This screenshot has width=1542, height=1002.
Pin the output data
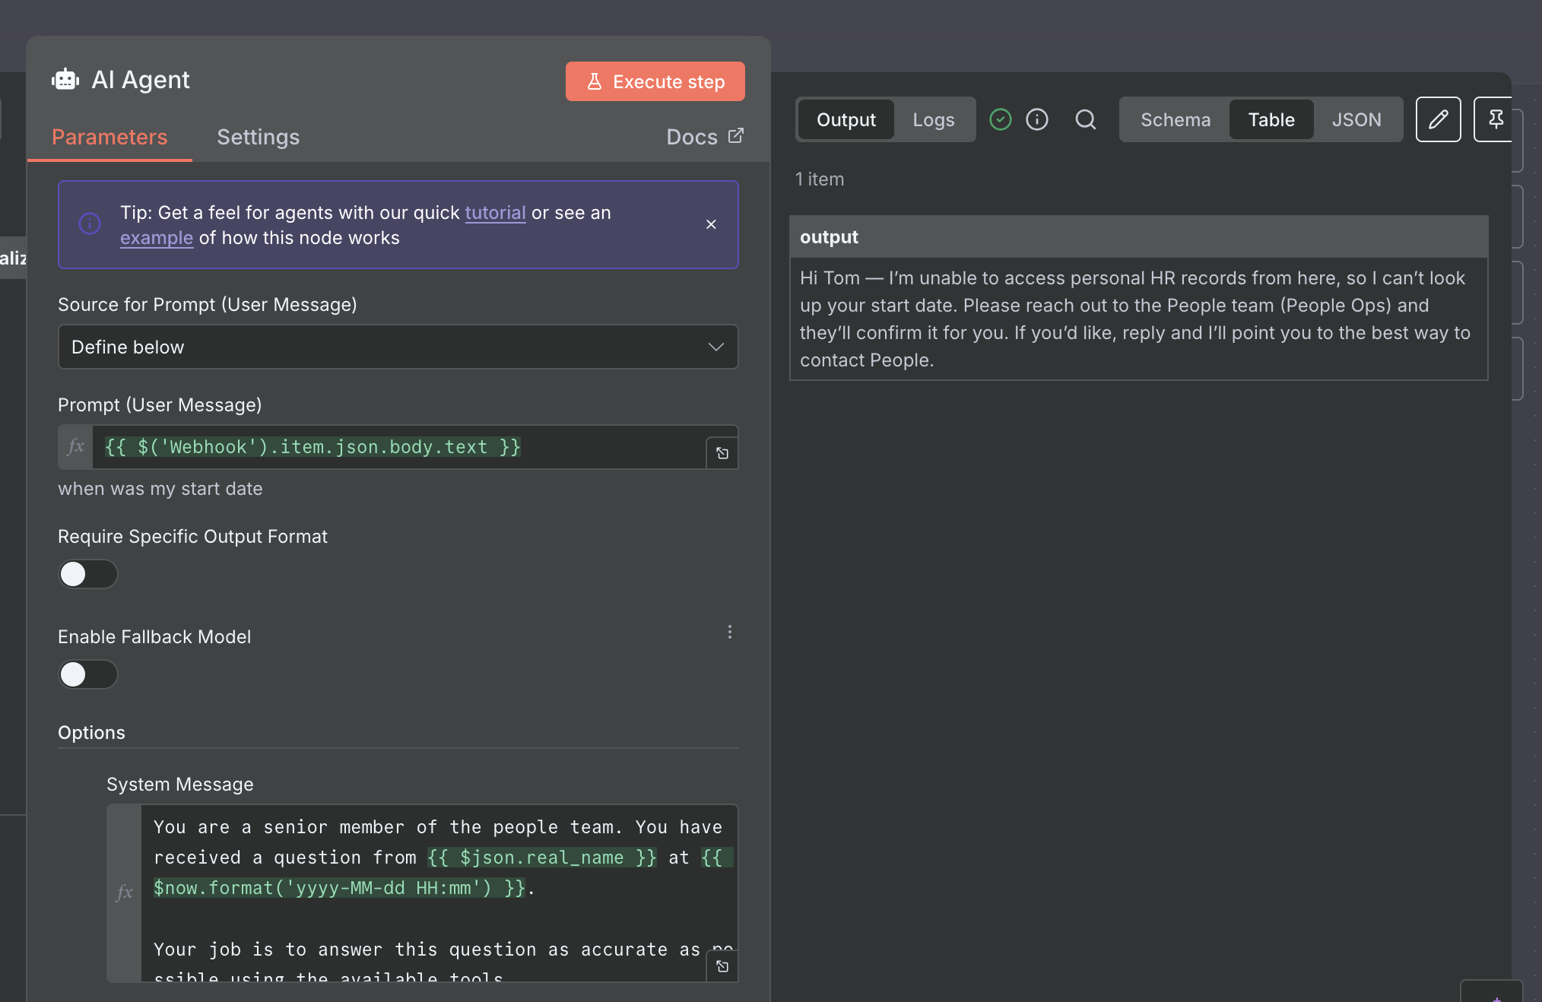[1495, 119]
